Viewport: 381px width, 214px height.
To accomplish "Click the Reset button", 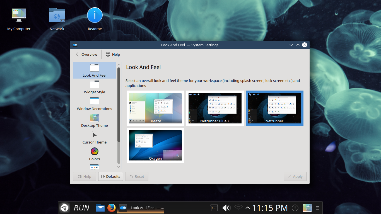I will pyautogui.click(x=137, y=176).
